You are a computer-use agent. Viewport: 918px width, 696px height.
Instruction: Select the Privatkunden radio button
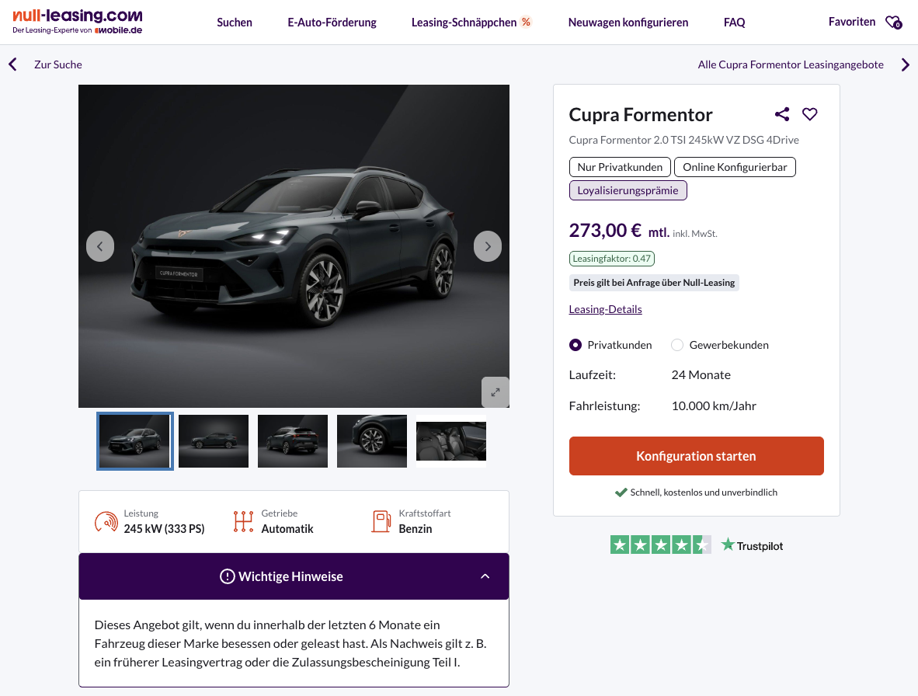[575, 345]
